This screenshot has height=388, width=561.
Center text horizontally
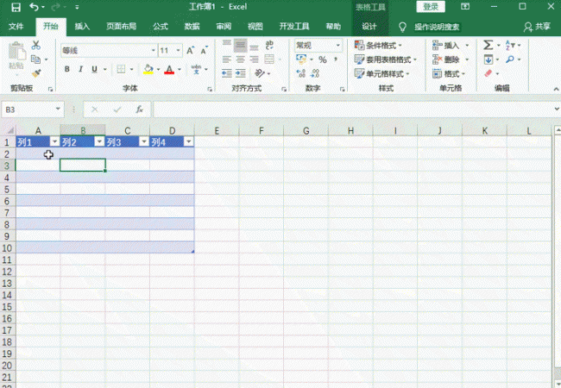241,59
